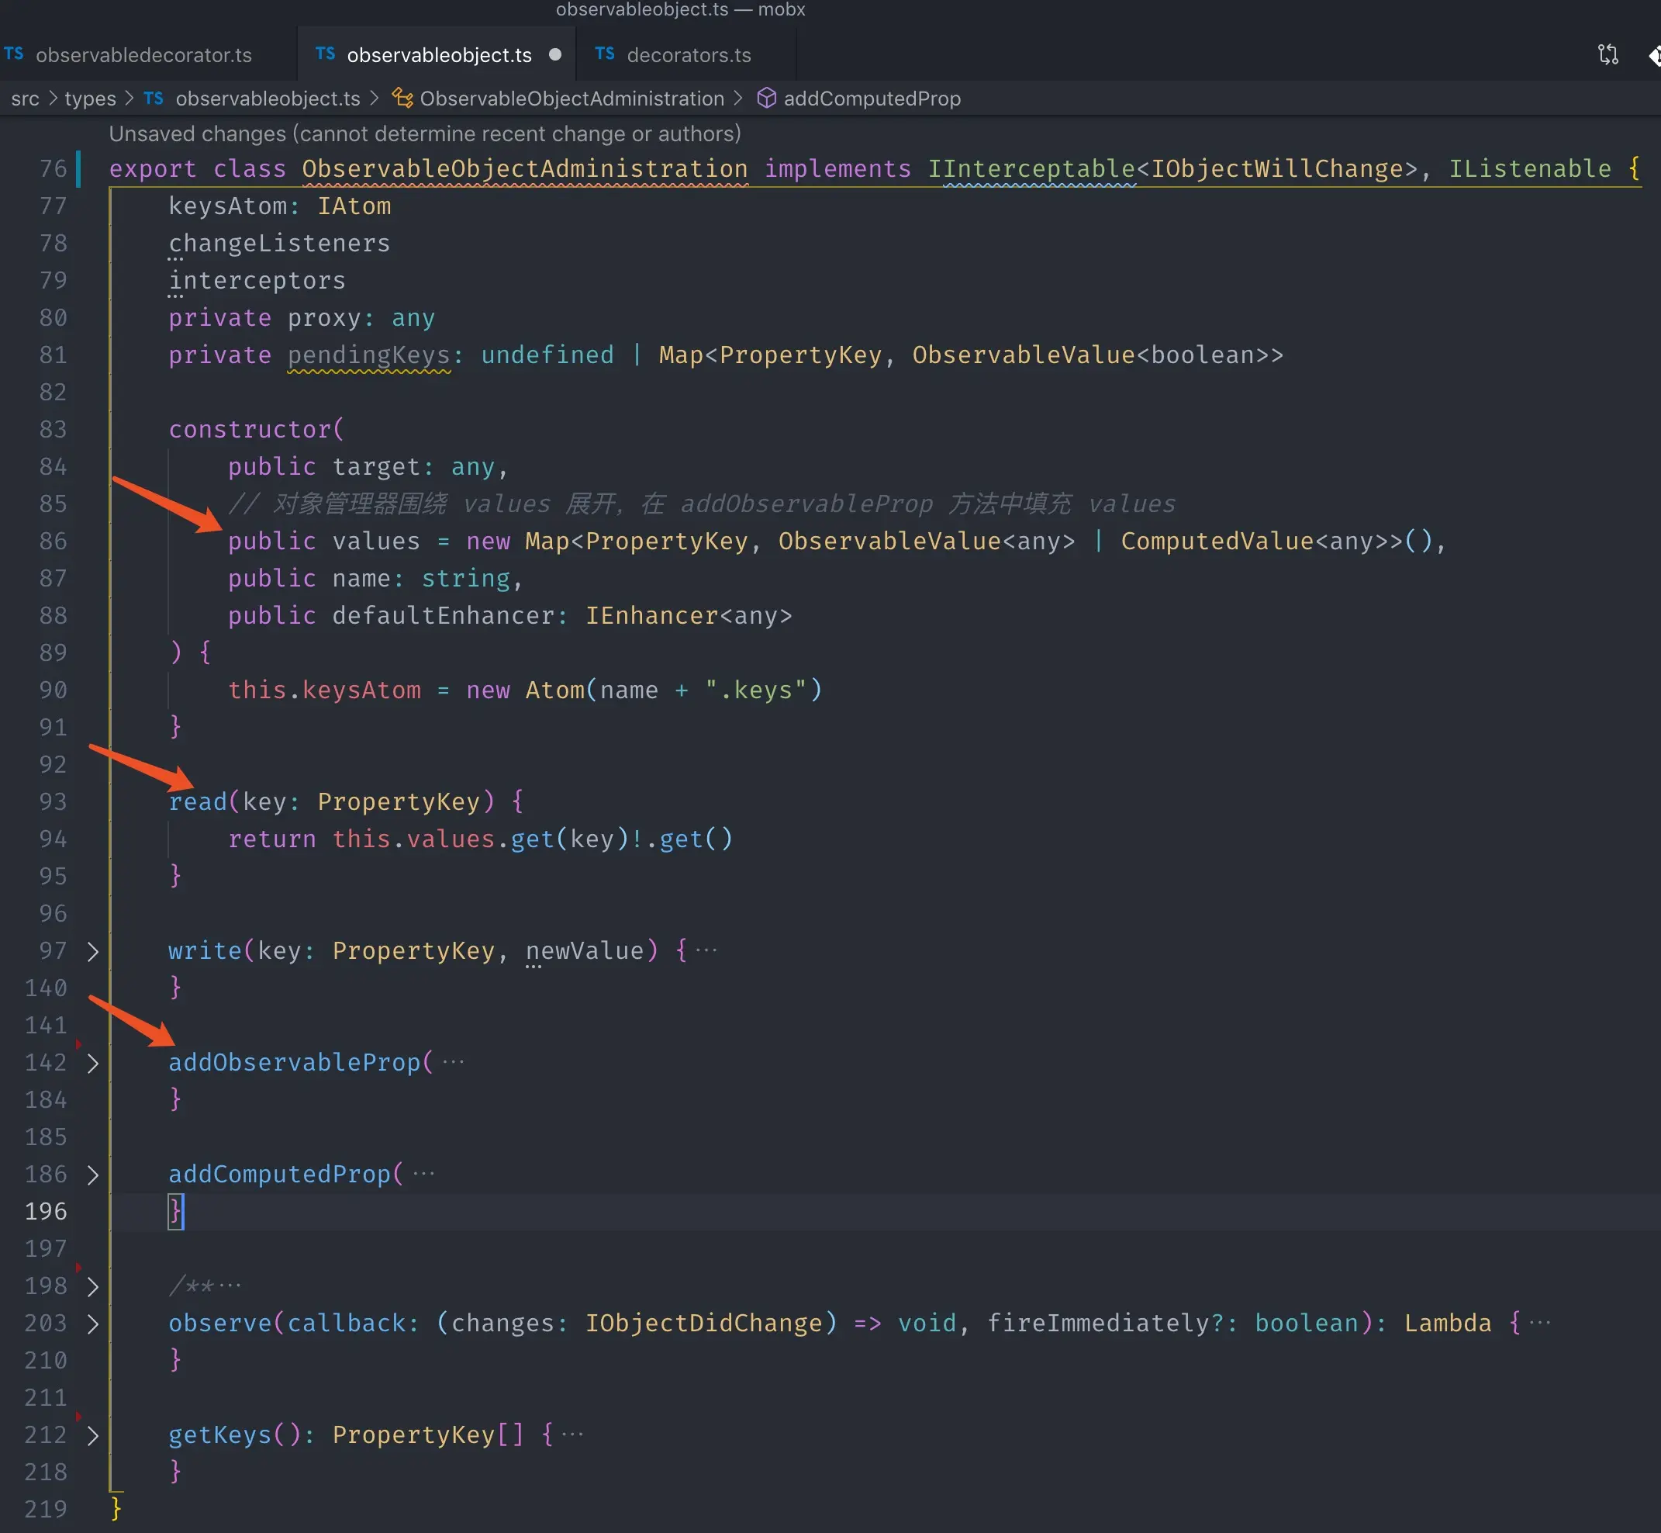This screenshot has width=1661, height=1533.
Task: Expand the collapsed getKeys method
Action: click(92, 1436)
